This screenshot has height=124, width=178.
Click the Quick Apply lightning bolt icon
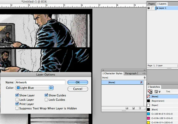(145, 77)
